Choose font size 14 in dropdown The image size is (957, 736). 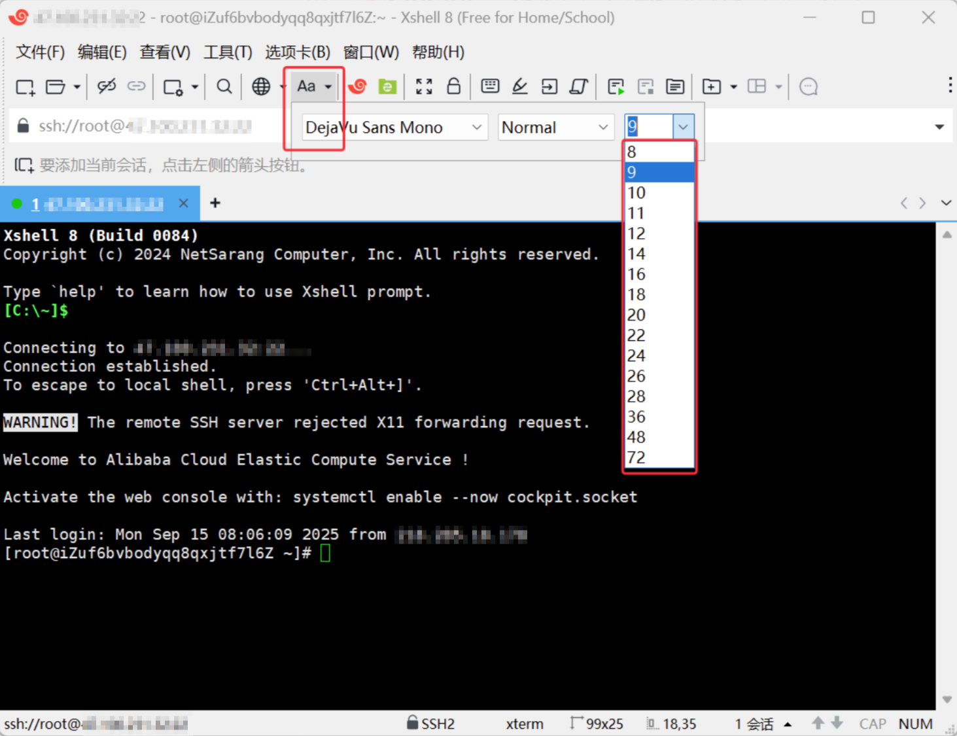coord(659,253)
